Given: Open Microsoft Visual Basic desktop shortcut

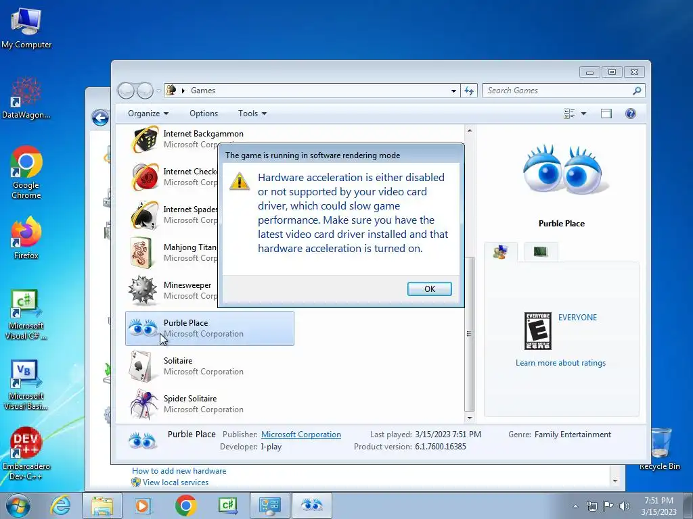Looking at the screenshot, I should click(x=26, y=385).
